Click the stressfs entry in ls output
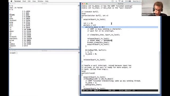This screenshot has width=170, height=96. 13,37
